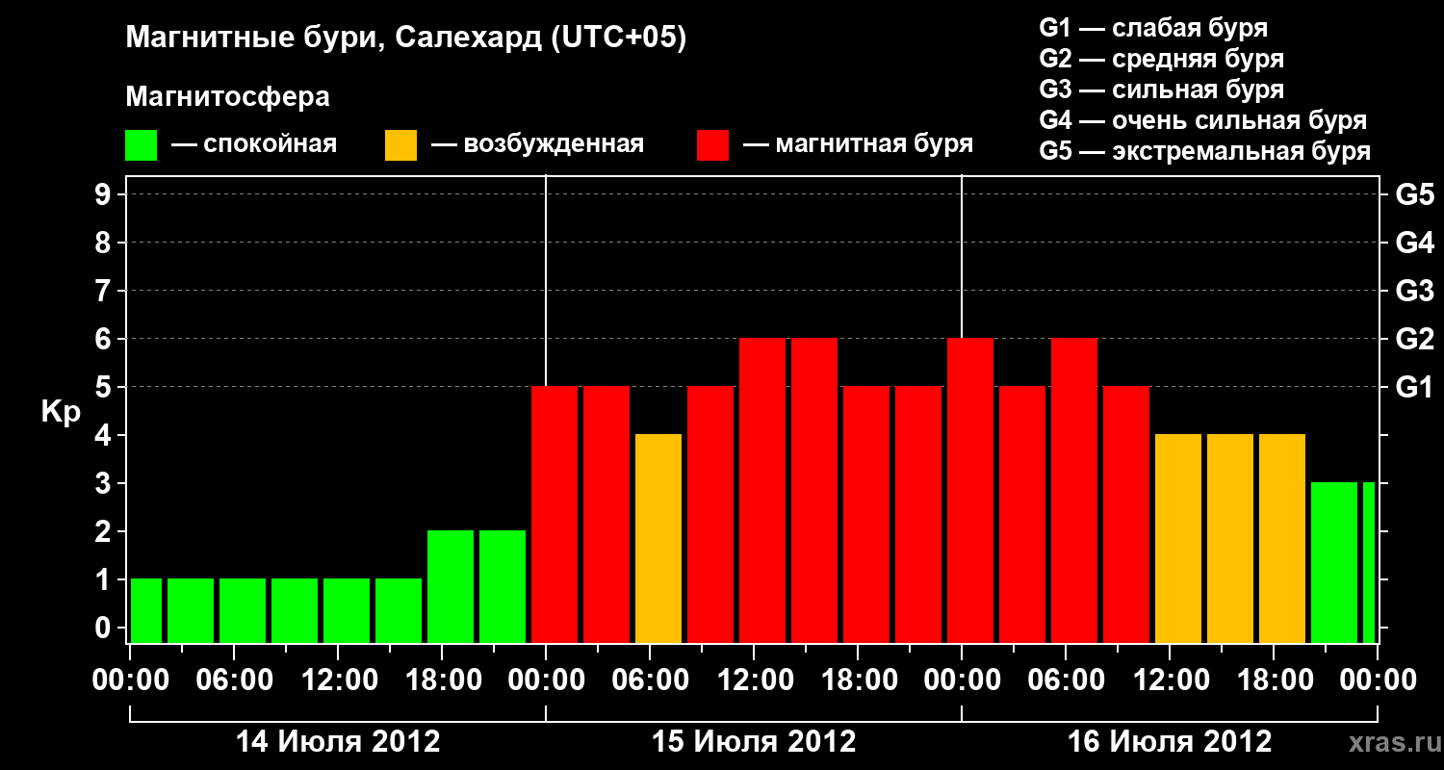Screen dimensions: 1444x770
Task: Click the green 'спокойная' legend swatch
Action: (x=141, y=145)
